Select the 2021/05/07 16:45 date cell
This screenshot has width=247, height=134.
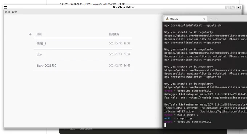(120, 66)
